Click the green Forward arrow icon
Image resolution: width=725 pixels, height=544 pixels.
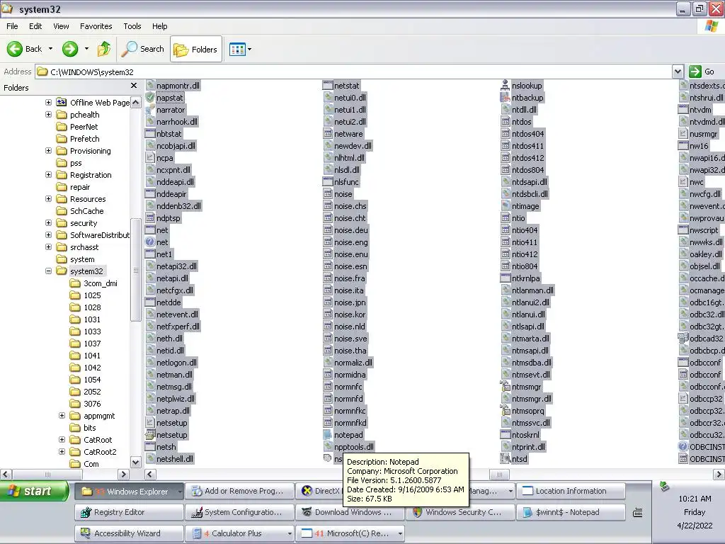pos(70,49)
